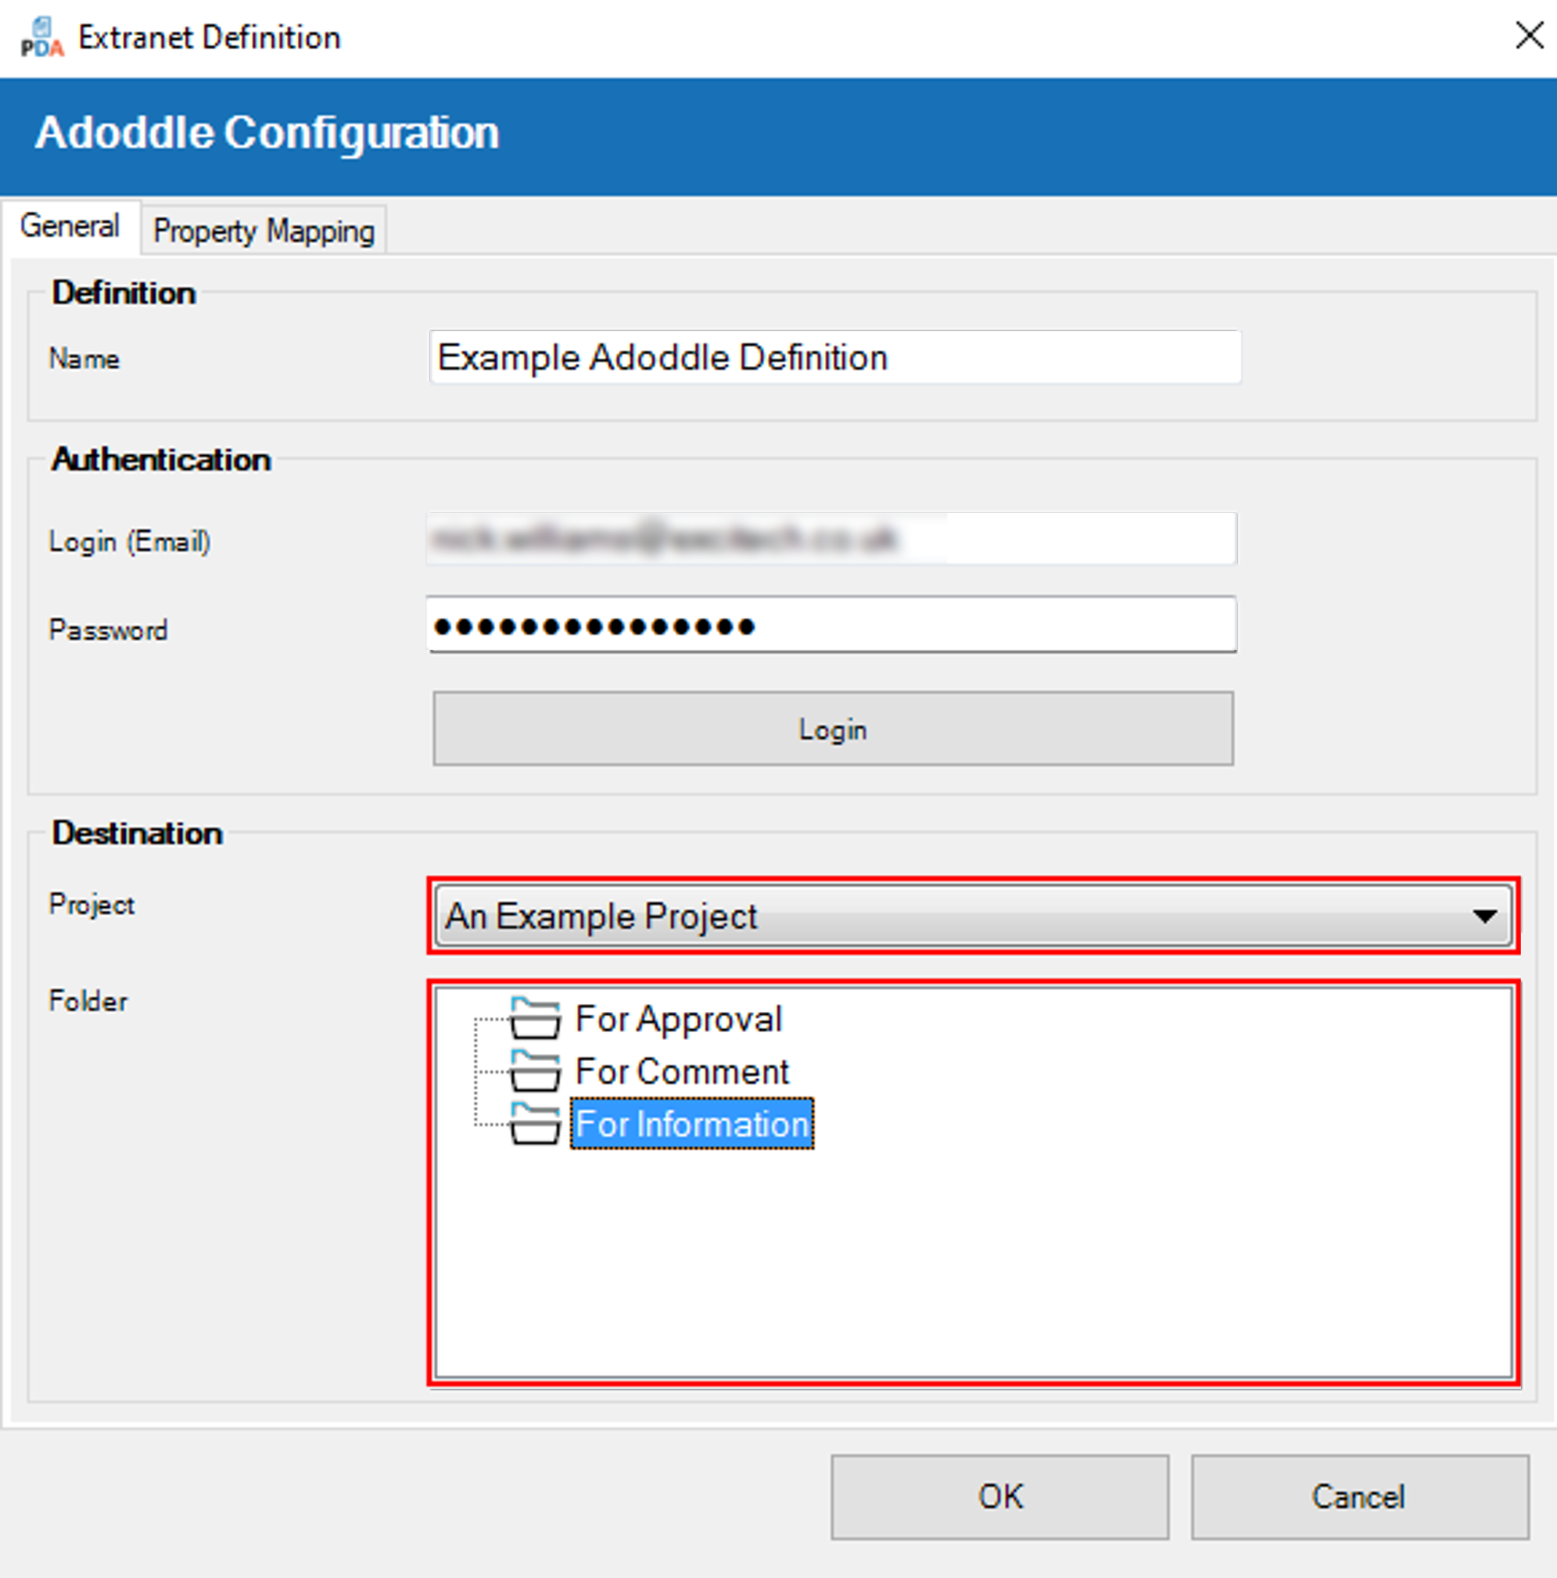The width and height of the screenshot is (1557, 1578).
Task: Select An Example Project combo box
Action: (939, 916)
